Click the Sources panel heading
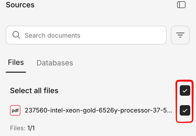This screenshot has width=196, height=136. point(20,5)
